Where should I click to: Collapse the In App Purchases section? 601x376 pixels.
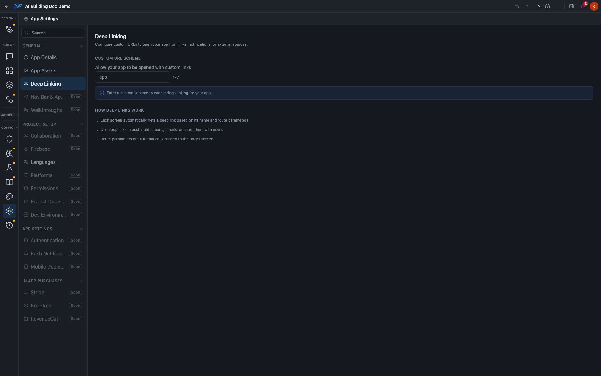(82, 281)
